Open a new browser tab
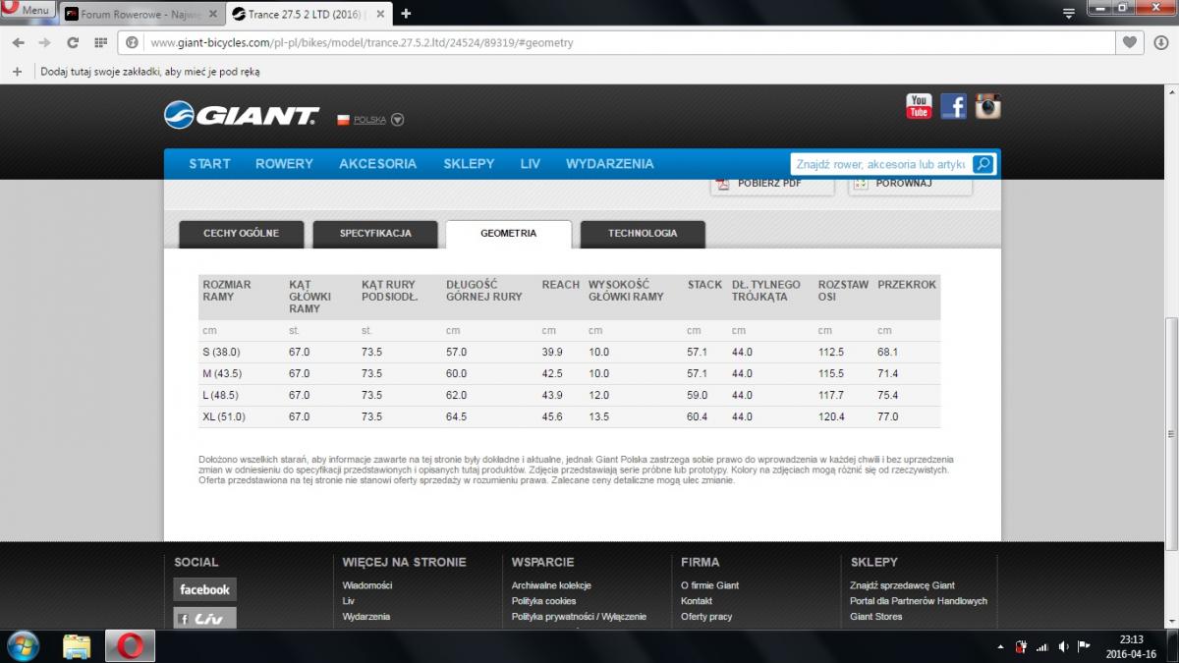Viewport: 1179px width, 663px height. click(x=406, y=14)
